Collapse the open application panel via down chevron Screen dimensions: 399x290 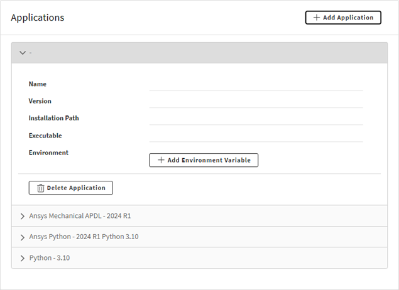pyautogui.click(x=23, y=53)
